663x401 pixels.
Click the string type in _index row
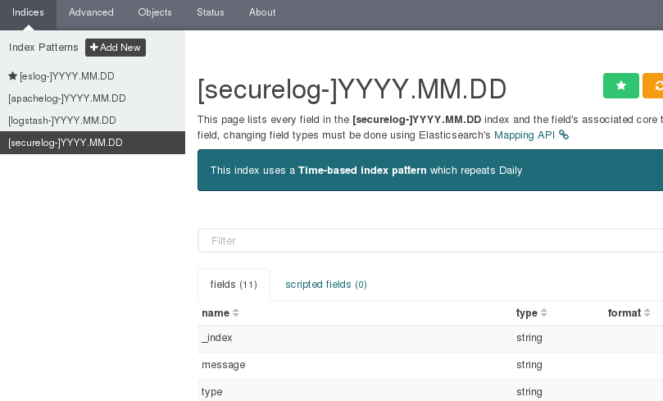click(529, 338)
